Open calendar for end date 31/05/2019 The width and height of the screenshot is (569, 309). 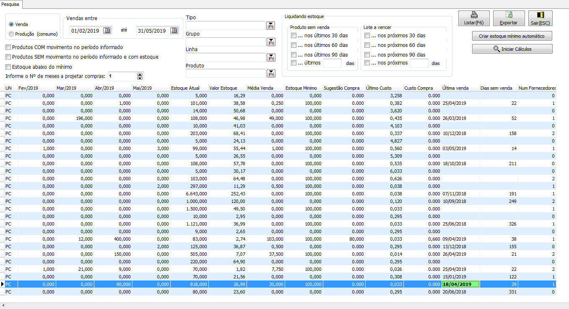pyautogui.click(x=173, y=31)
